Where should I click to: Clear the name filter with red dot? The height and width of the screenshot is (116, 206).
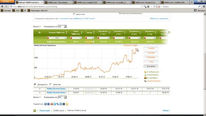[48, 38]
